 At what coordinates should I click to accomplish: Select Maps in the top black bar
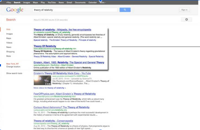coord(35,3)
